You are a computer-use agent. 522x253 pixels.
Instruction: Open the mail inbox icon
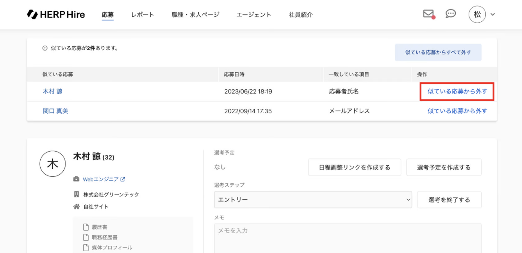(428, 14)
